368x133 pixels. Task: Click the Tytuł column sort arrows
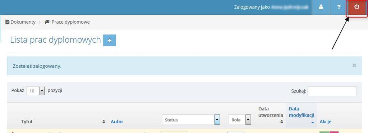point(104,122)
